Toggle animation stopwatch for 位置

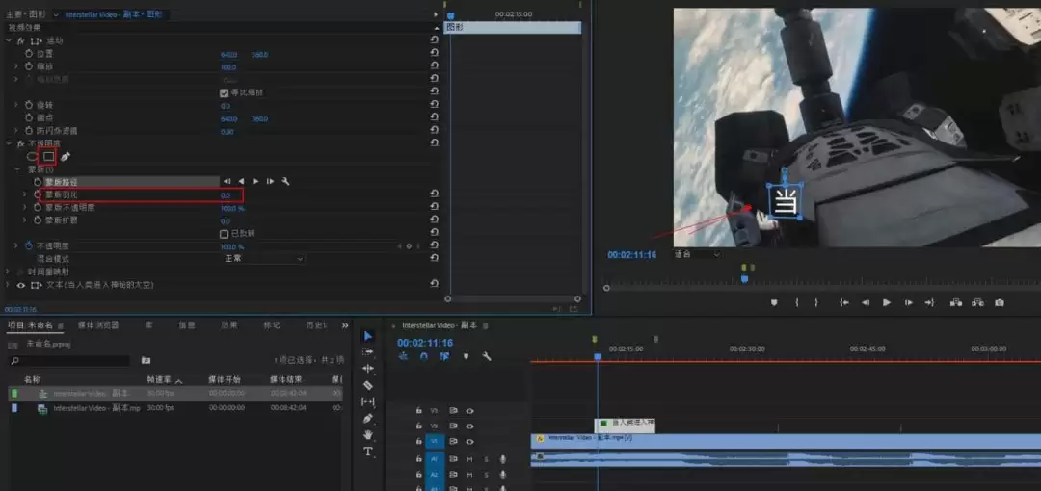(29, 54)
